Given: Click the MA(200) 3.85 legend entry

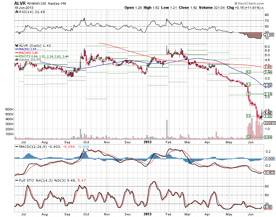Looking at the screenshot, I should (x=27, y=53).
